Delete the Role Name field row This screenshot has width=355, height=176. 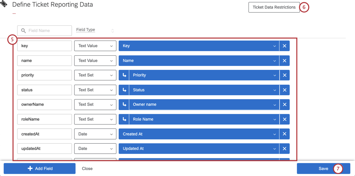coord(284,119)
